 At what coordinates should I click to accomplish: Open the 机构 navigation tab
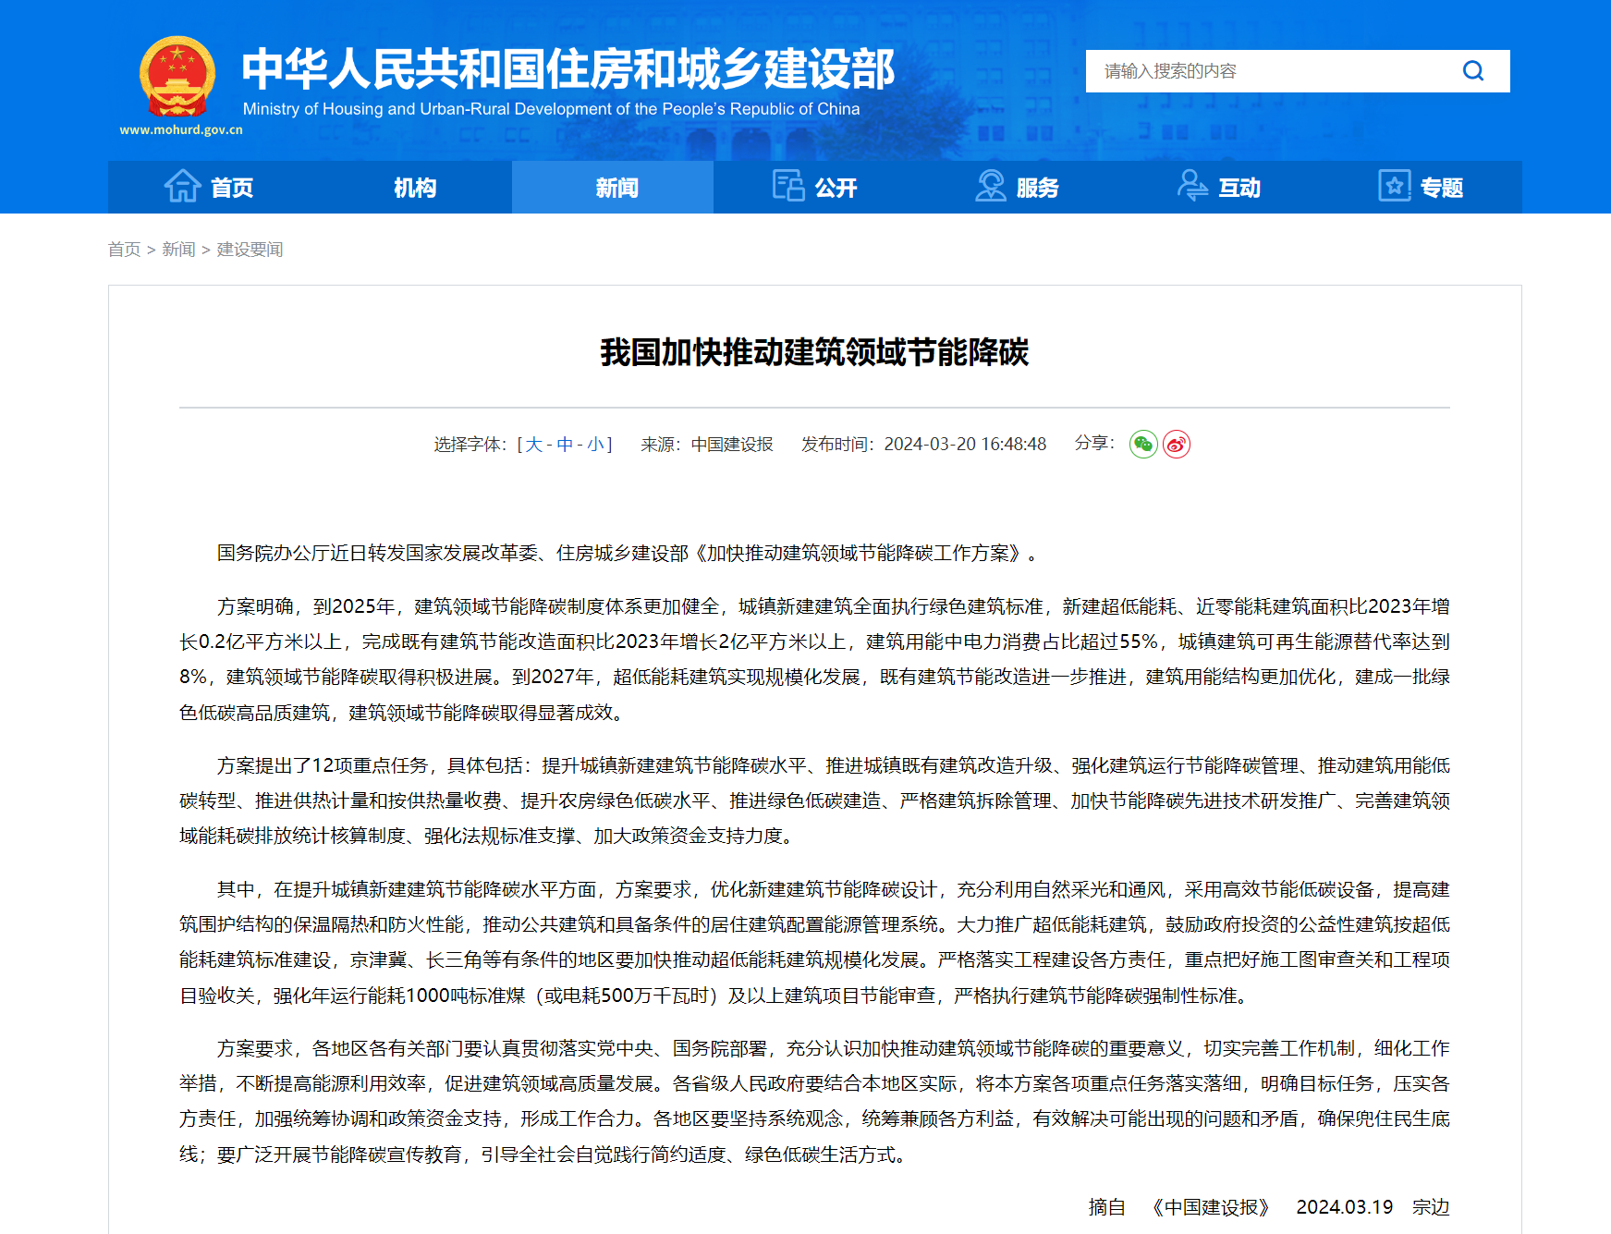point(411,188)
